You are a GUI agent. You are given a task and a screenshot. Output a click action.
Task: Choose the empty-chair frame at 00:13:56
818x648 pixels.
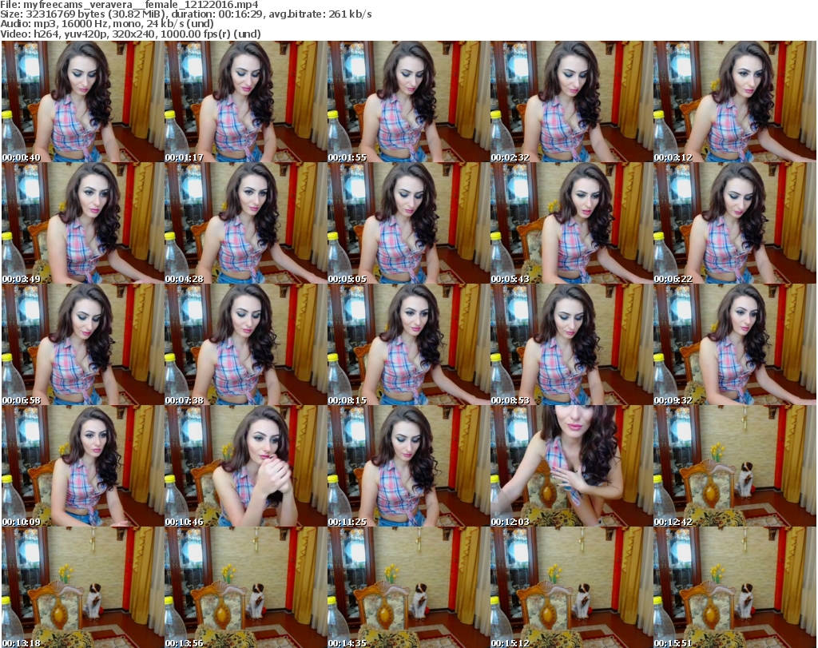tap(246, 587)
